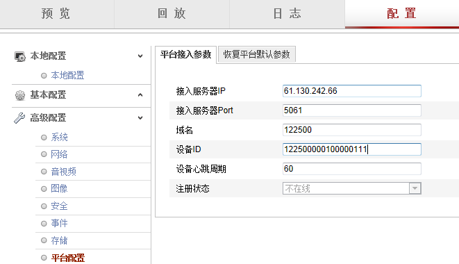Viewport: 459px width, 264px height.
Task: Click the 设备ID label
Action: click(x=188, y=149)
